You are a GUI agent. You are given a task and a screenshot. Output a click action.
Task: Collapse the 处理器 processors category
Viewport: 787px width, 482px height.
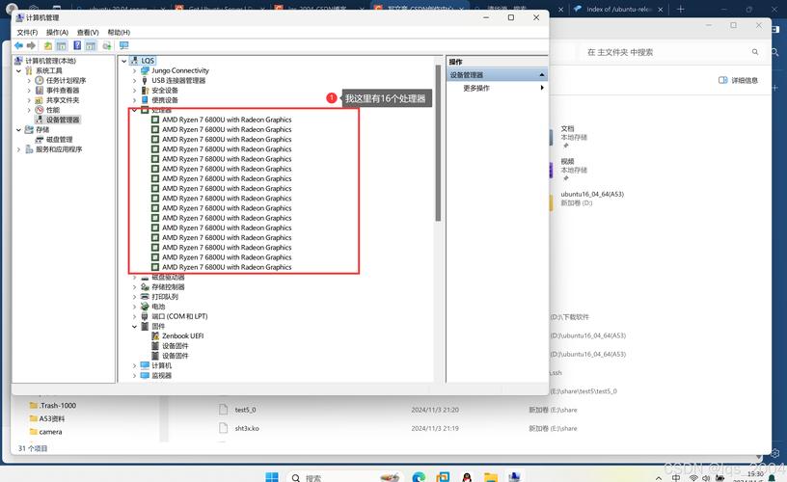pyautogui.click(x=134, y=110)
